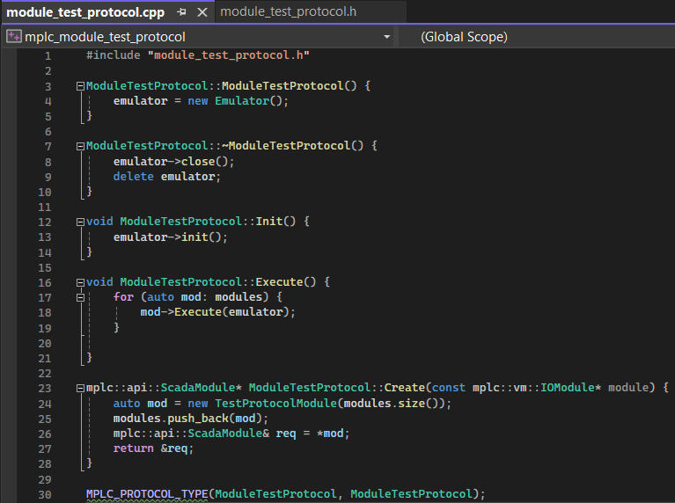Click the project icon beside mplc_module_test_protocol
Viewport: 675px width, 503px height.
click(x=13, y=37)
